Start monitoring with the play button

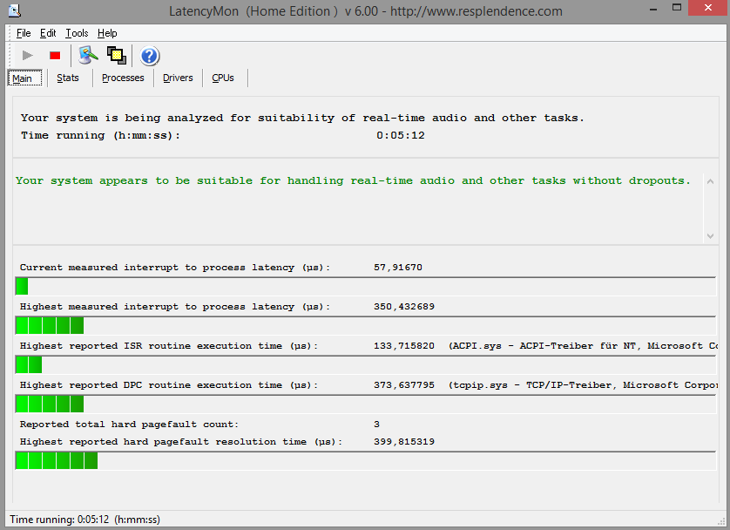[x=28, y=56]
